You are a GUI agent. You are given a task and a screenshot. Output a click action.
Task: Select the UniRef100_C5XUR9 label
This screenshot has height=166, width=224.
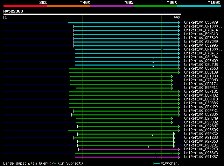(201, 107)
